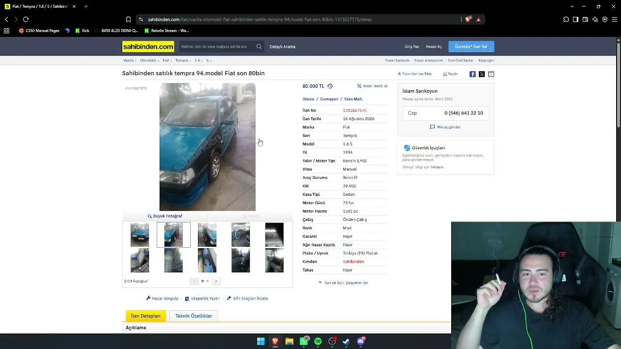The width and height of the screenshot is (621, 349).
Task: Select the Fiat Tempra browser tab
Action: tap(40, 6)
